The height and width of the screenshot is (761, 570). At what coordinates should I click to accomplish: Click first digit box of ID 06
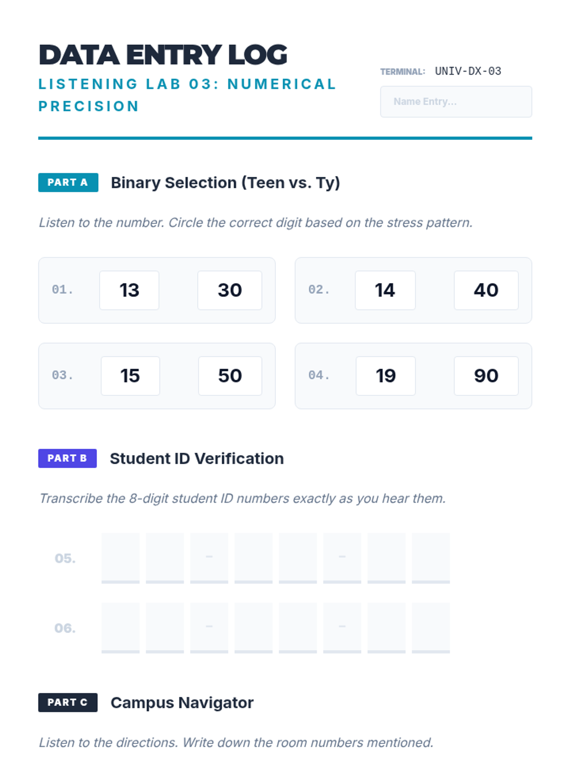121,627
